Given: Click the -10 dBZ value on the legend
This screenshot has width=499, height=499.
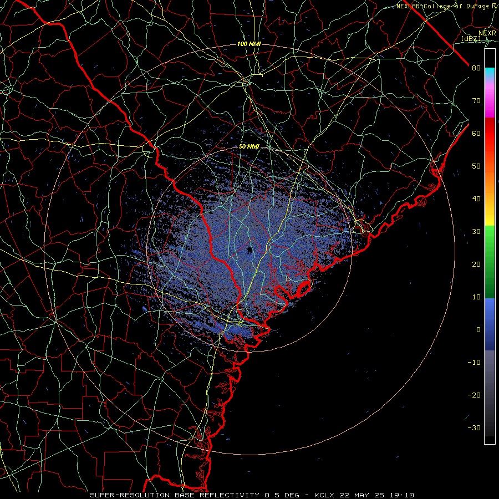Looking at the screenshot, I should click(x=474, y=363).
